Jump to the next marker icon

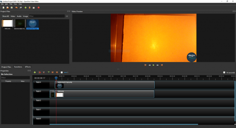pos(57,72)
